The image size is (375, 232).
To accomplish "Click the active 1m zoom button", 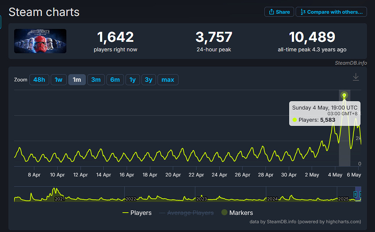I will click(77, 79).
